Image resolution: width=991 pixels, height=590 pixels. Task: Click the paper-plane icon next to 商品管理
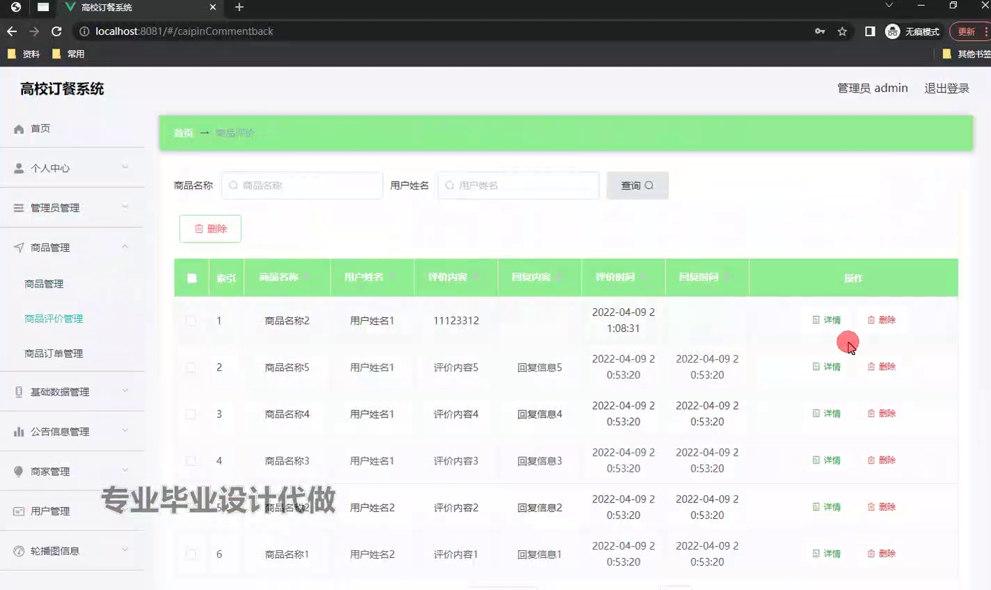pos(19,248)
